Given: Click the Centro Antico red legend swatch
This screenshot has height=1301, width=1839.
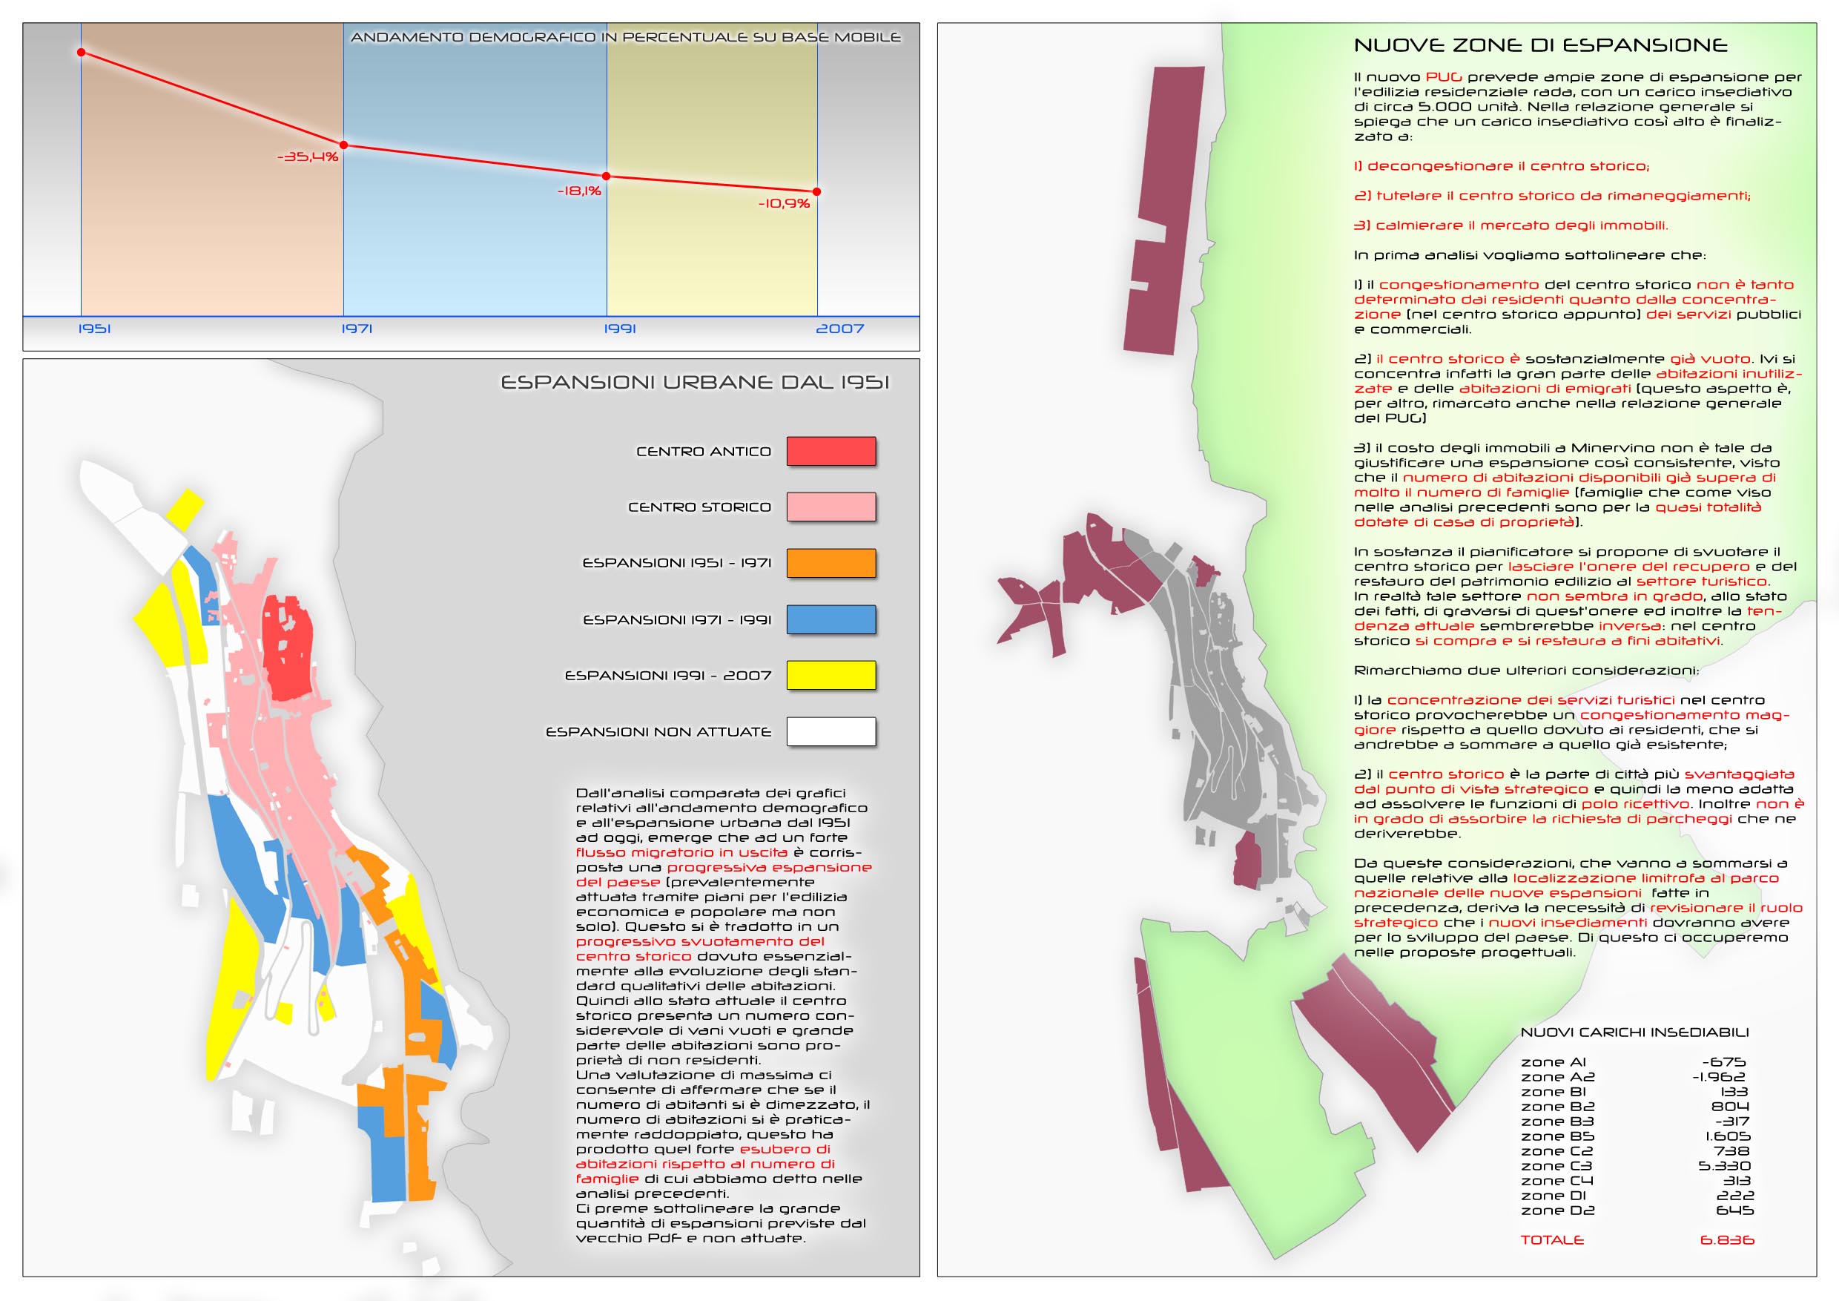Looking at the screenshot, I should coord(831,451).
